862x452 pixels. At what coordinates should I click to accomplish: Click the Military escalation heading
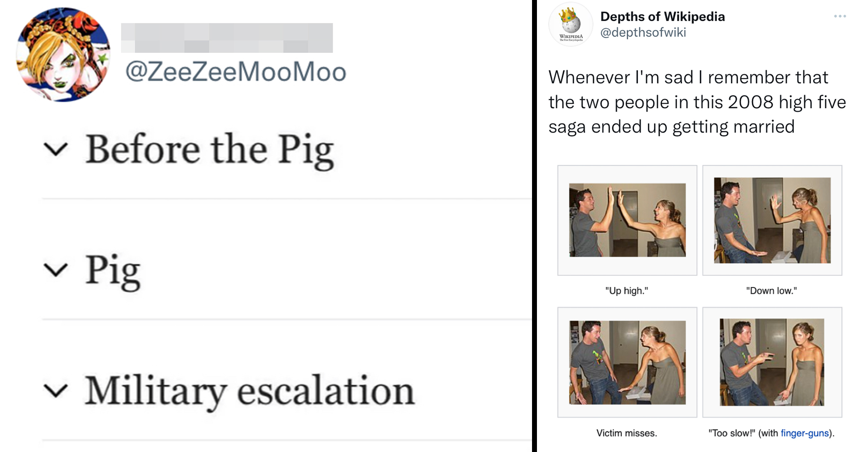(x=250, y=391)
